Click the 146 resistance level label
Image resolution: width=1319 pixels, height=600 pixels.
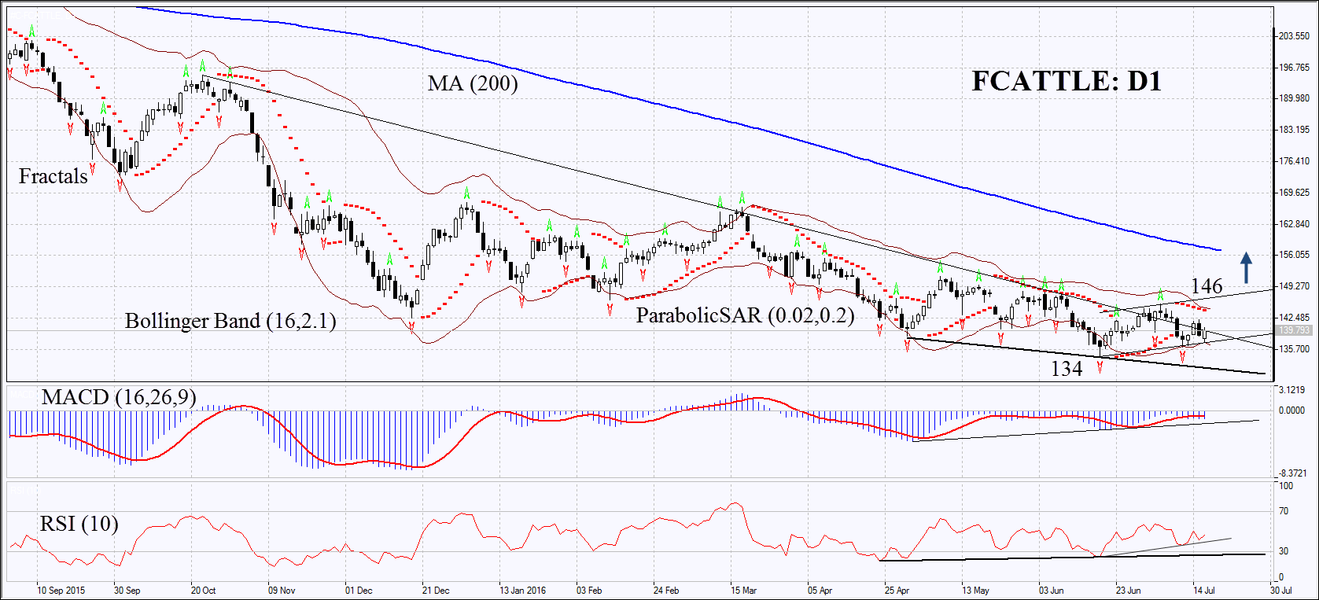tap(1206, 285)
